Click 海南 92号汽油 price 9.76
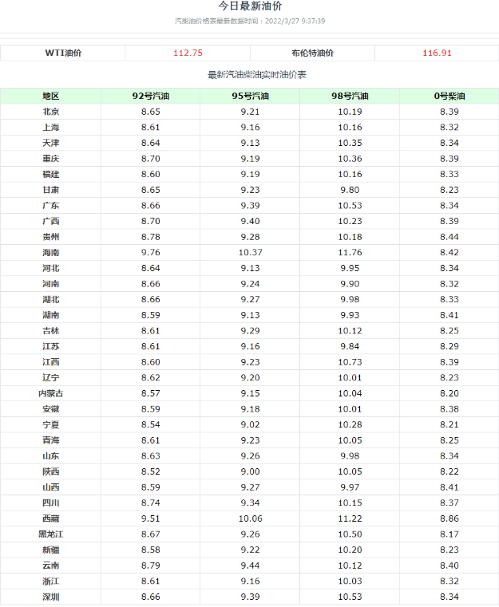Image resolution: width=499 pixels, height=607 pixels. pos(151,252)
